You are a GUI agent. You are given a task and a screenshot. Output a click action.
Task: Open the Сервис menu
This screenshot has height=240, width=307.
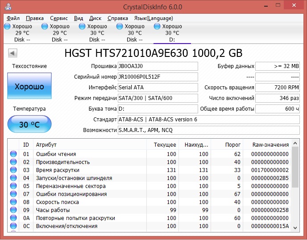(x=59, y=18)
